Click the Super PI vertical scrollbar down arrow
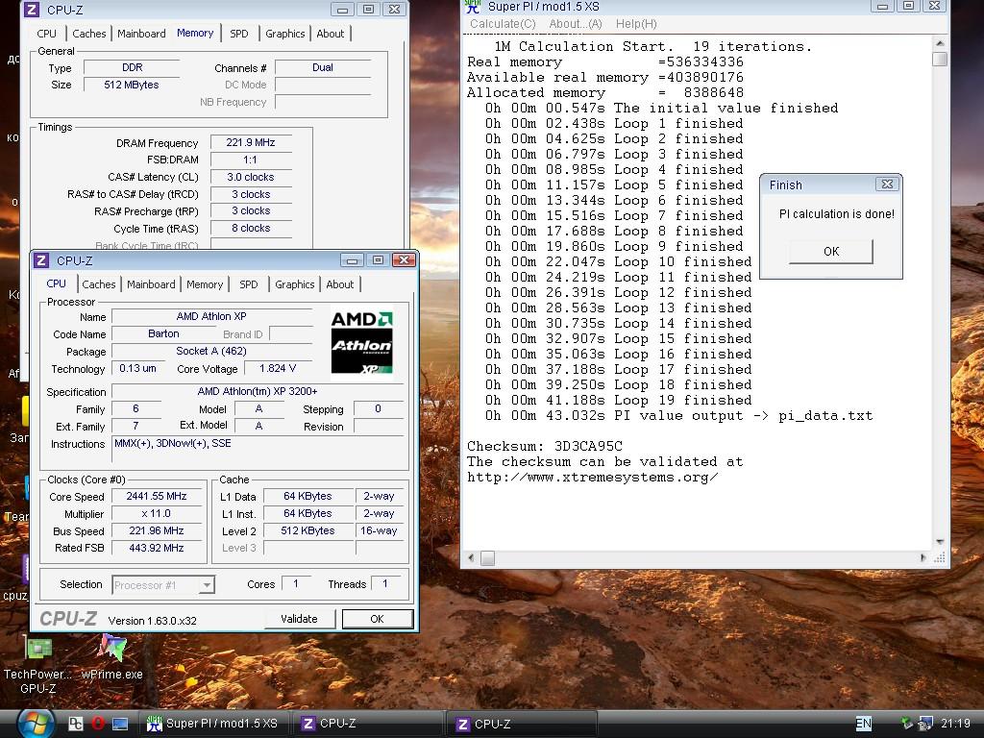Viewport: 984px width, 738px height. pyautogui.click(x=940, y=541)
